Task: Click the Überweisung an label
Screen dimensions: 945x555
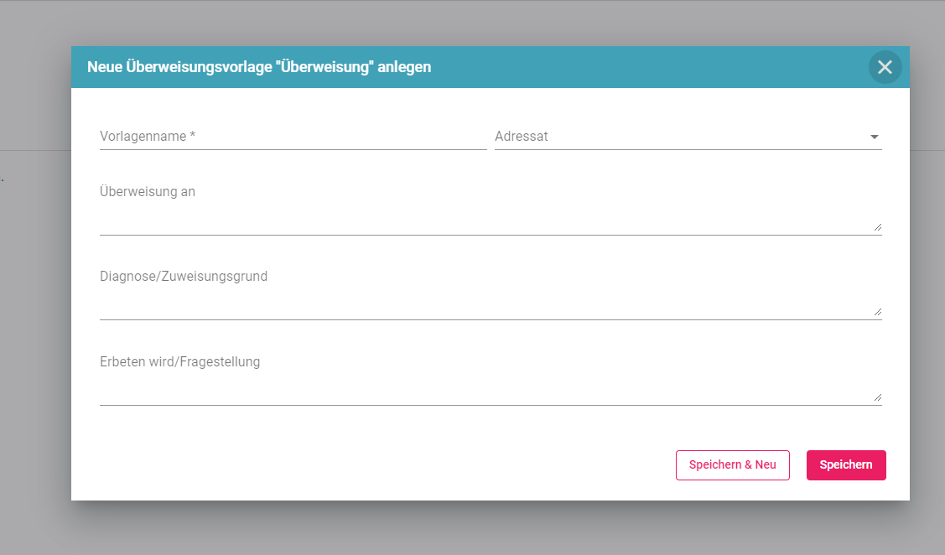Action: [x=148, y=191]
